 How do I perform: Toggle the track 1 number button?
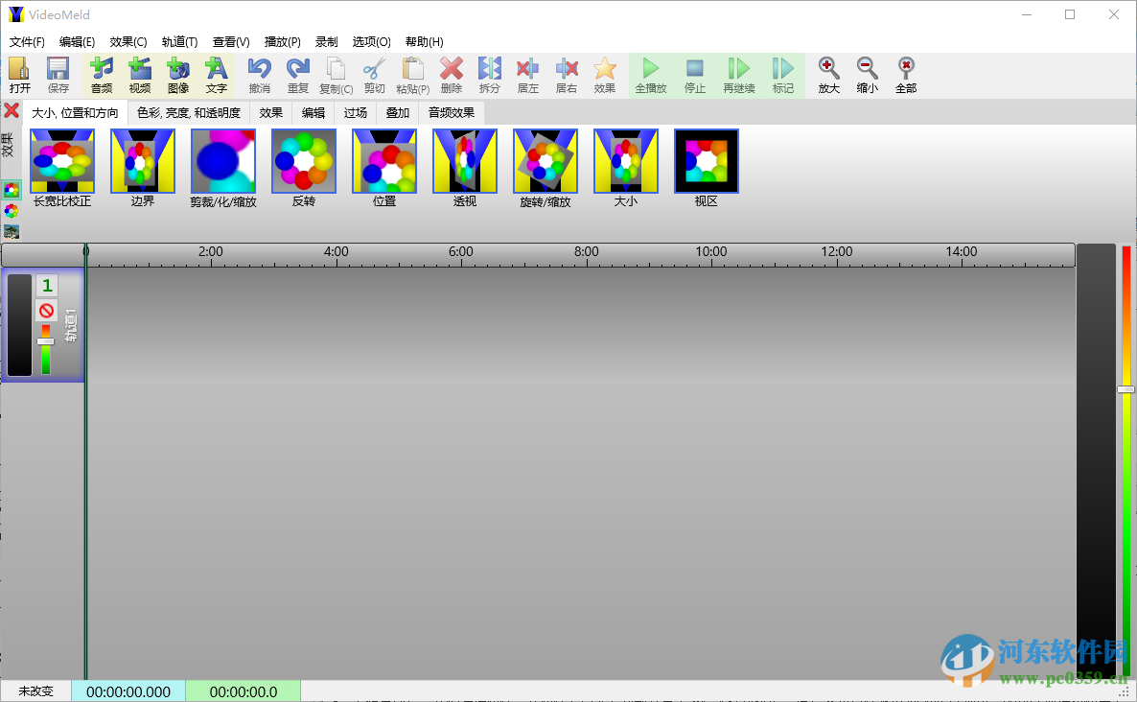click(x=46, y=286)
